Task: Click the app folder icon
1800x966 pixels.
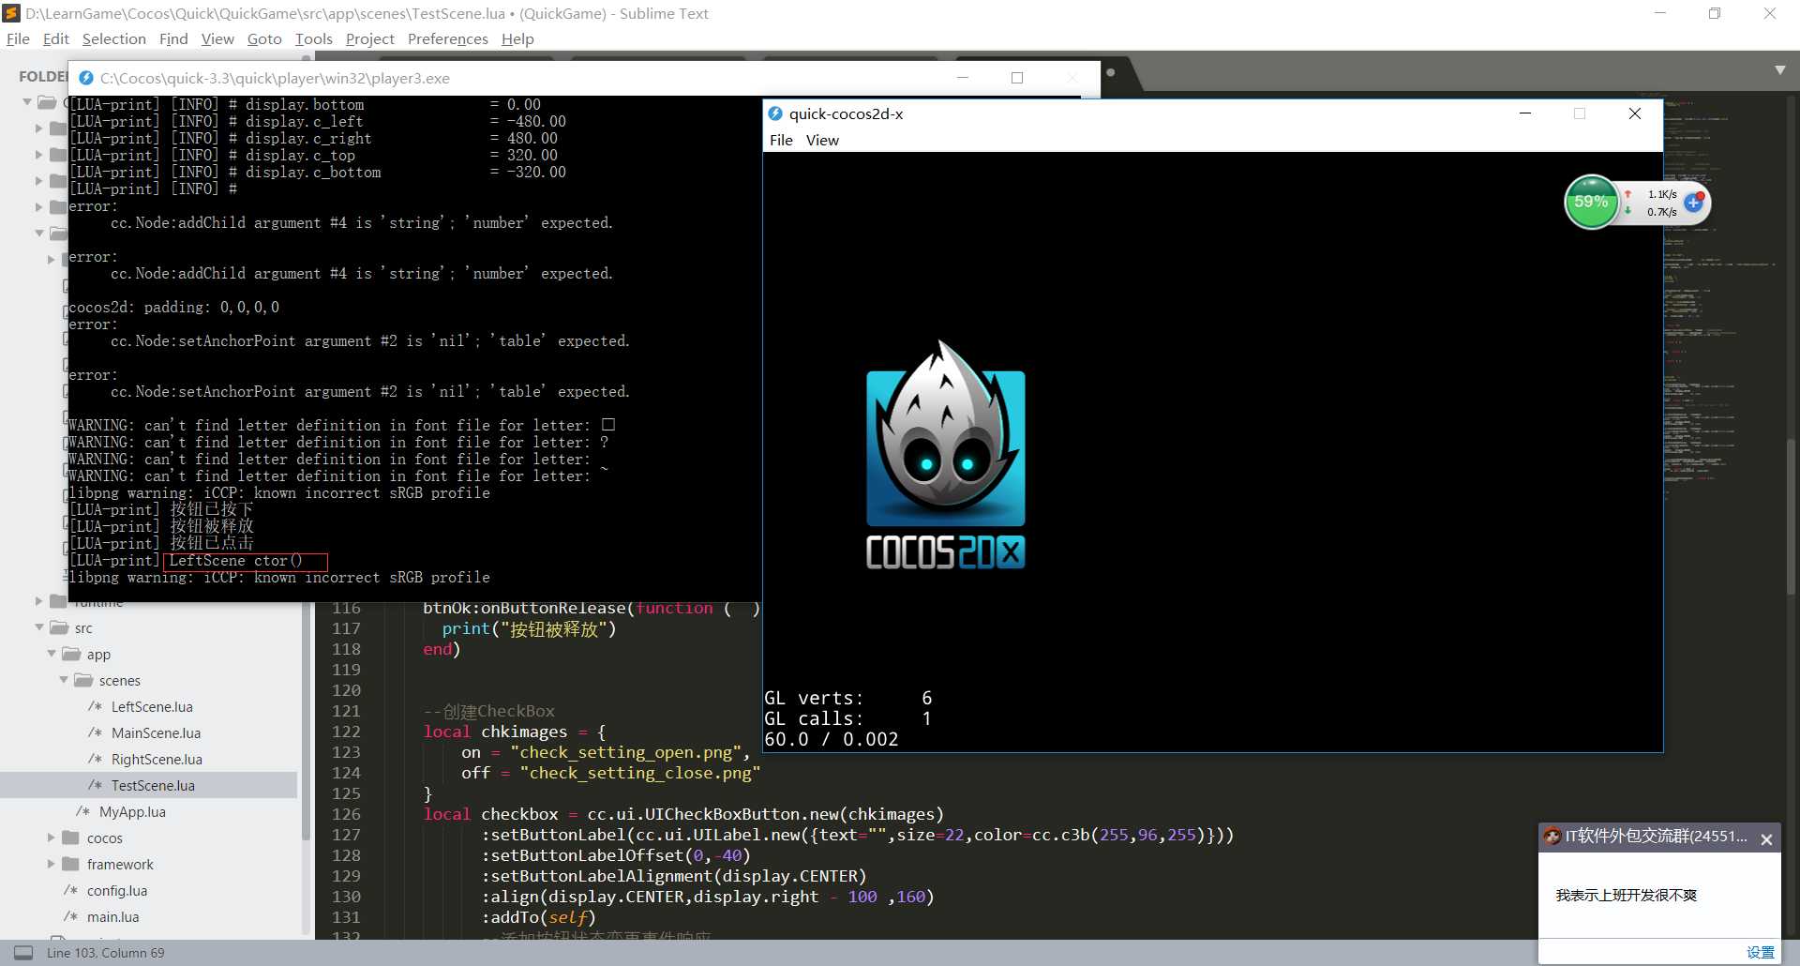Action: tap(71, 654)
